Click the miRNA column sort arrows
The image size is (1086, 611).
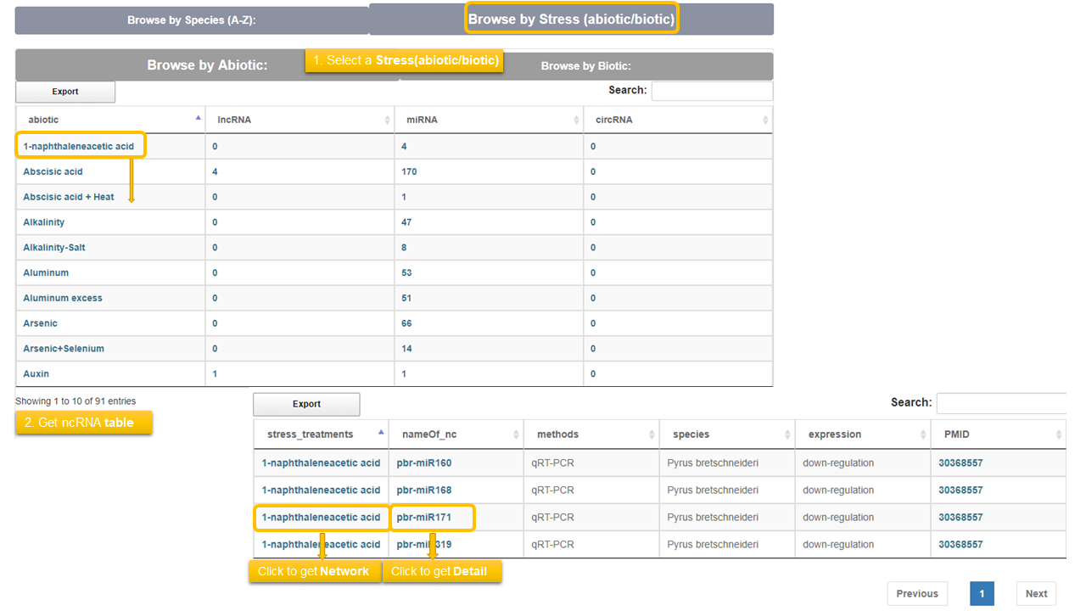pyautogui.click(x=577, y=121)
